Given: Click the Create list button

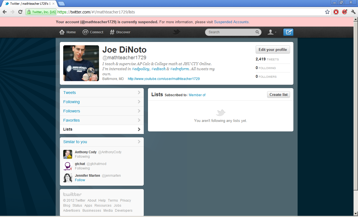Looking at the screenshot, I should point(279,95).
